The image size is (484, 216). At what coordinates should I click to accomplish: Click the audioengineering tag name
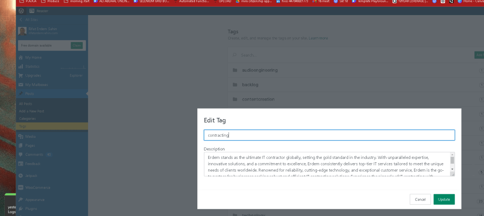(260, 70)
